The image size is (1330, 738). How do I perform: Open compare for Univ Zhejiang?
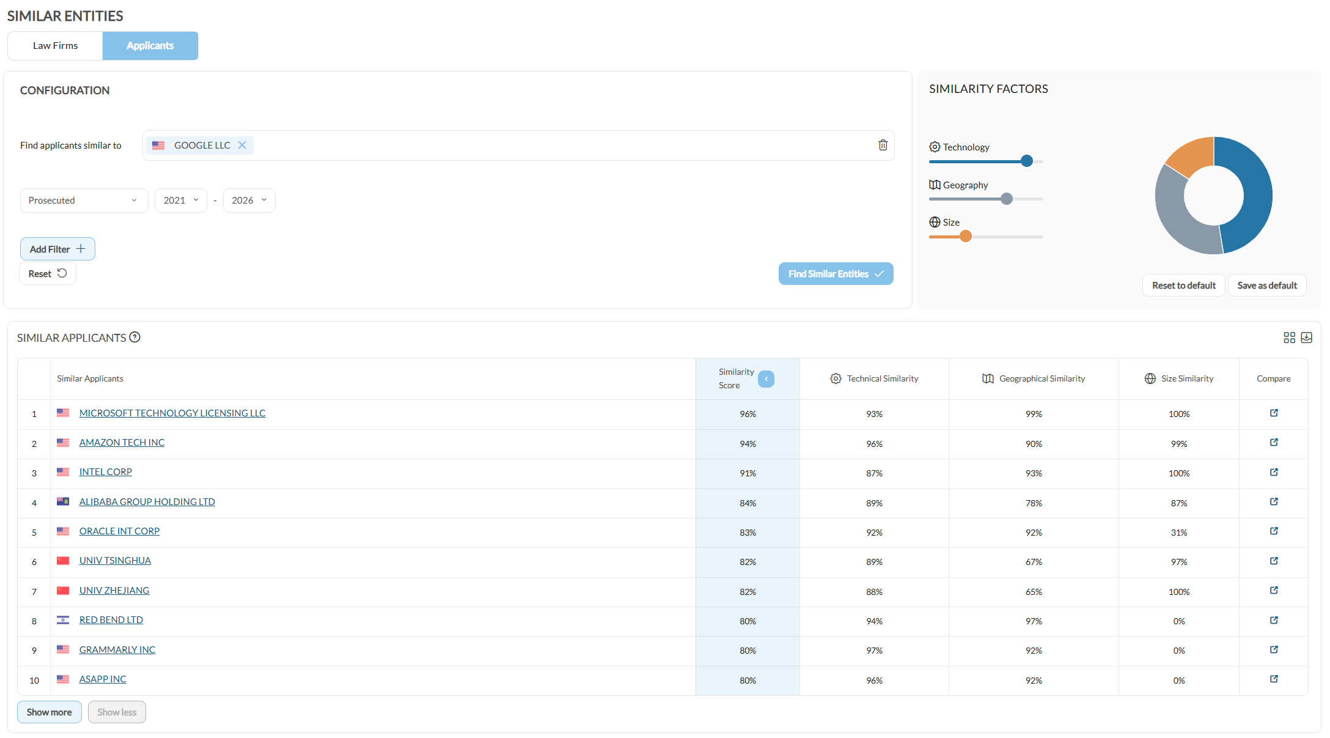(1274, 591)
